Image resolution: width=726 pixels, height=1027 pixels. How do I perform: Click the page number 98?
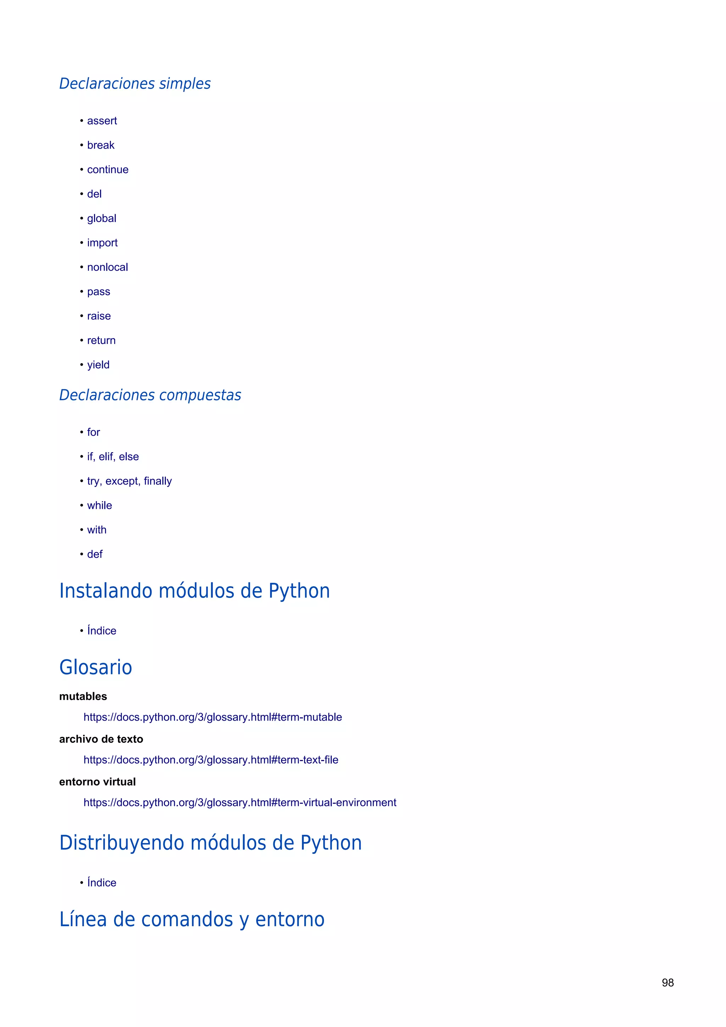click(x=668, y=983)
